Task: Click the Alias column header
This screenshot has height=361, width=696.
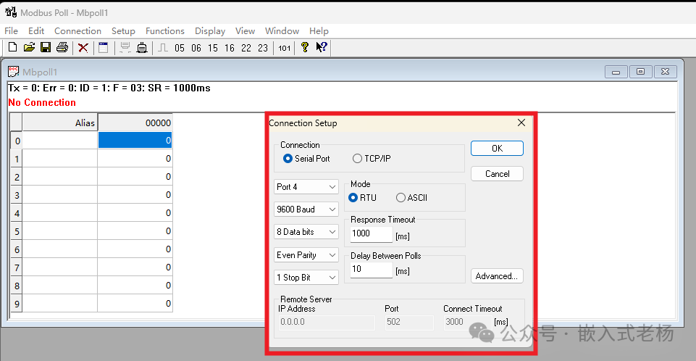Action: [60, 123]
